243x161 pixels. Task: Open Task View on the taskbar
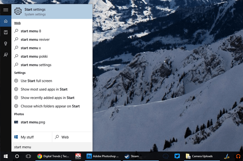28,156
